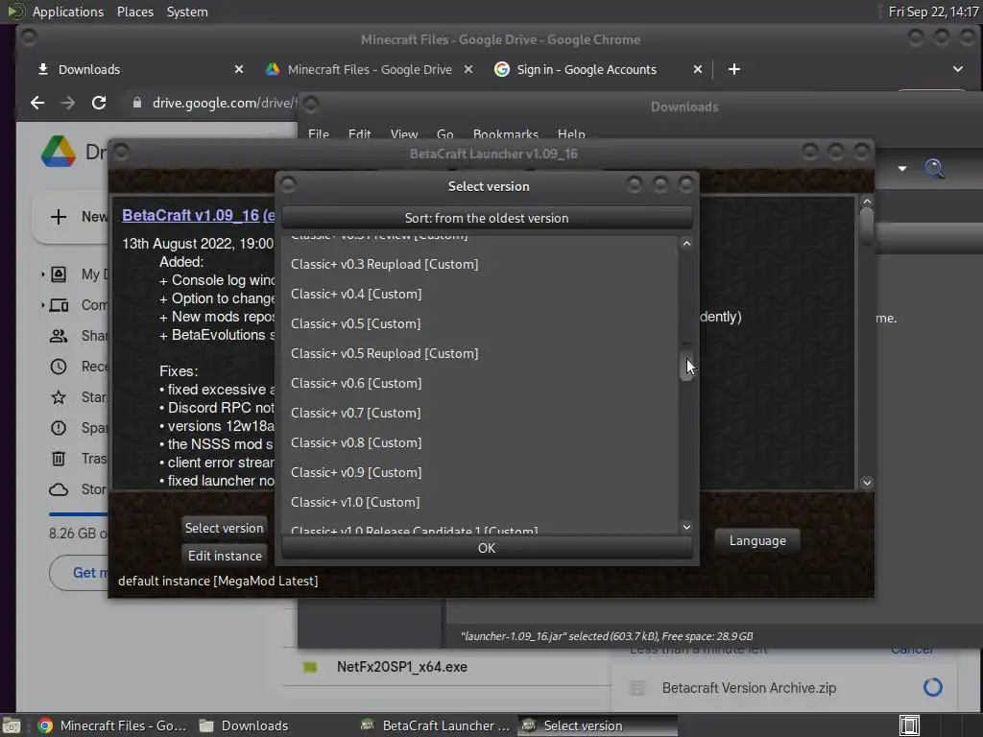Screen dimensions: 983x737
Task: Open Go menu in Downloads window
Action: coord(445,134)
